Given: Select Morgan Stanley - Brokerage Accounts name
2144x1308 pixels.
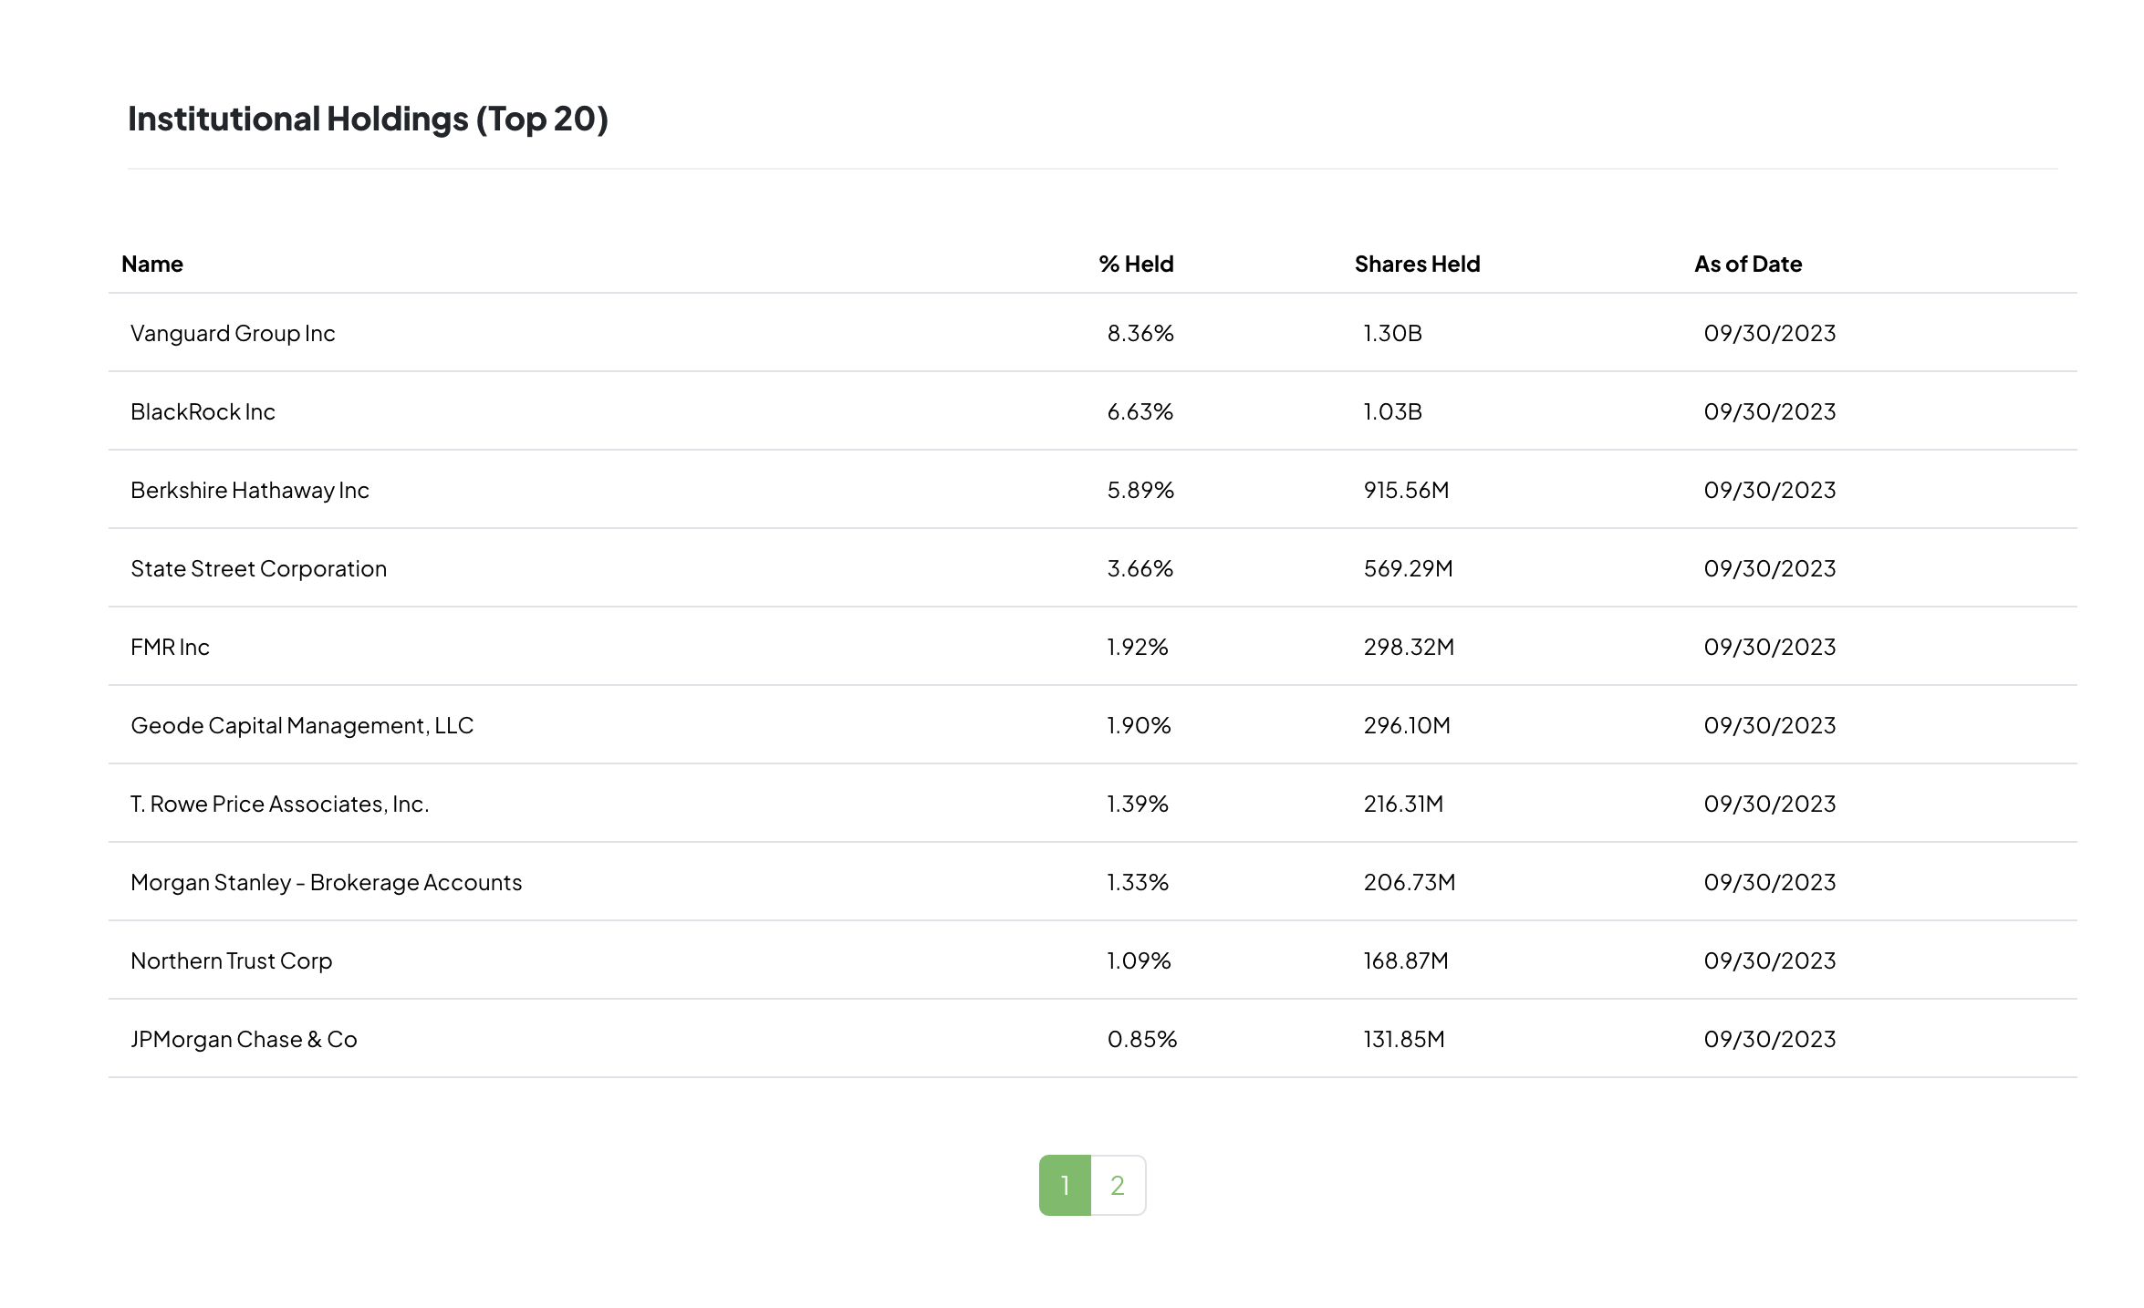Looking at the screenshot, I should [326, 882].
